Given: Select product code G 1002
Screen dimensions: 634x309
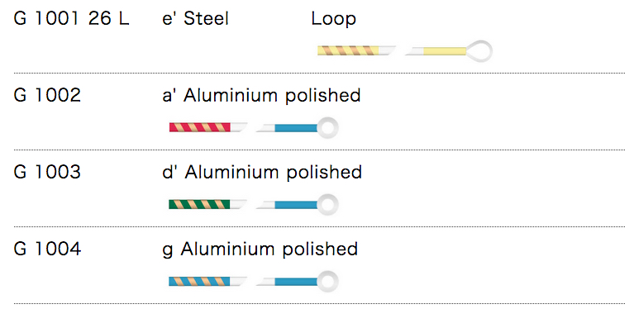Looking at the screenshot, I should point(47,95).
